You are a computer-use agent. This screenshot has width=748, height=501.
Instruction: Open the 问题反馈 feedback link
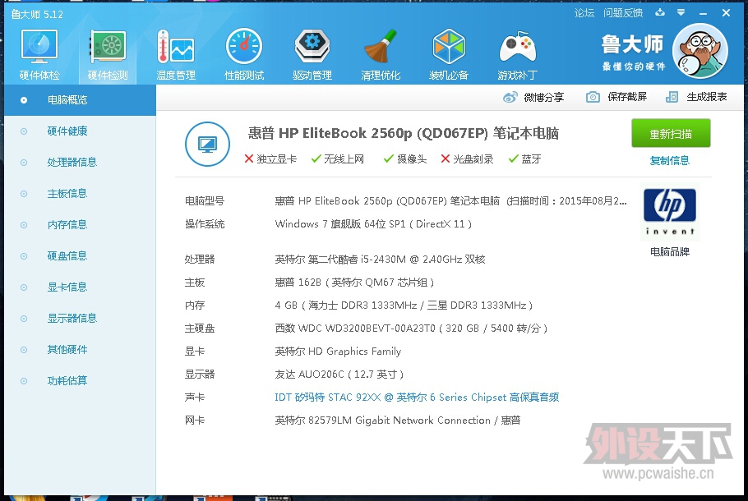point(623,13)
